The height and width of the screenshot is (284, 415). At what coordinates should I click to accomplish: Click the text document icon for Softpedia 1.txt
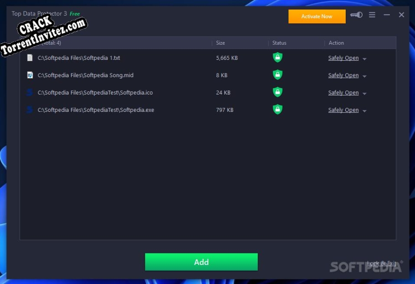click(30, 58)
